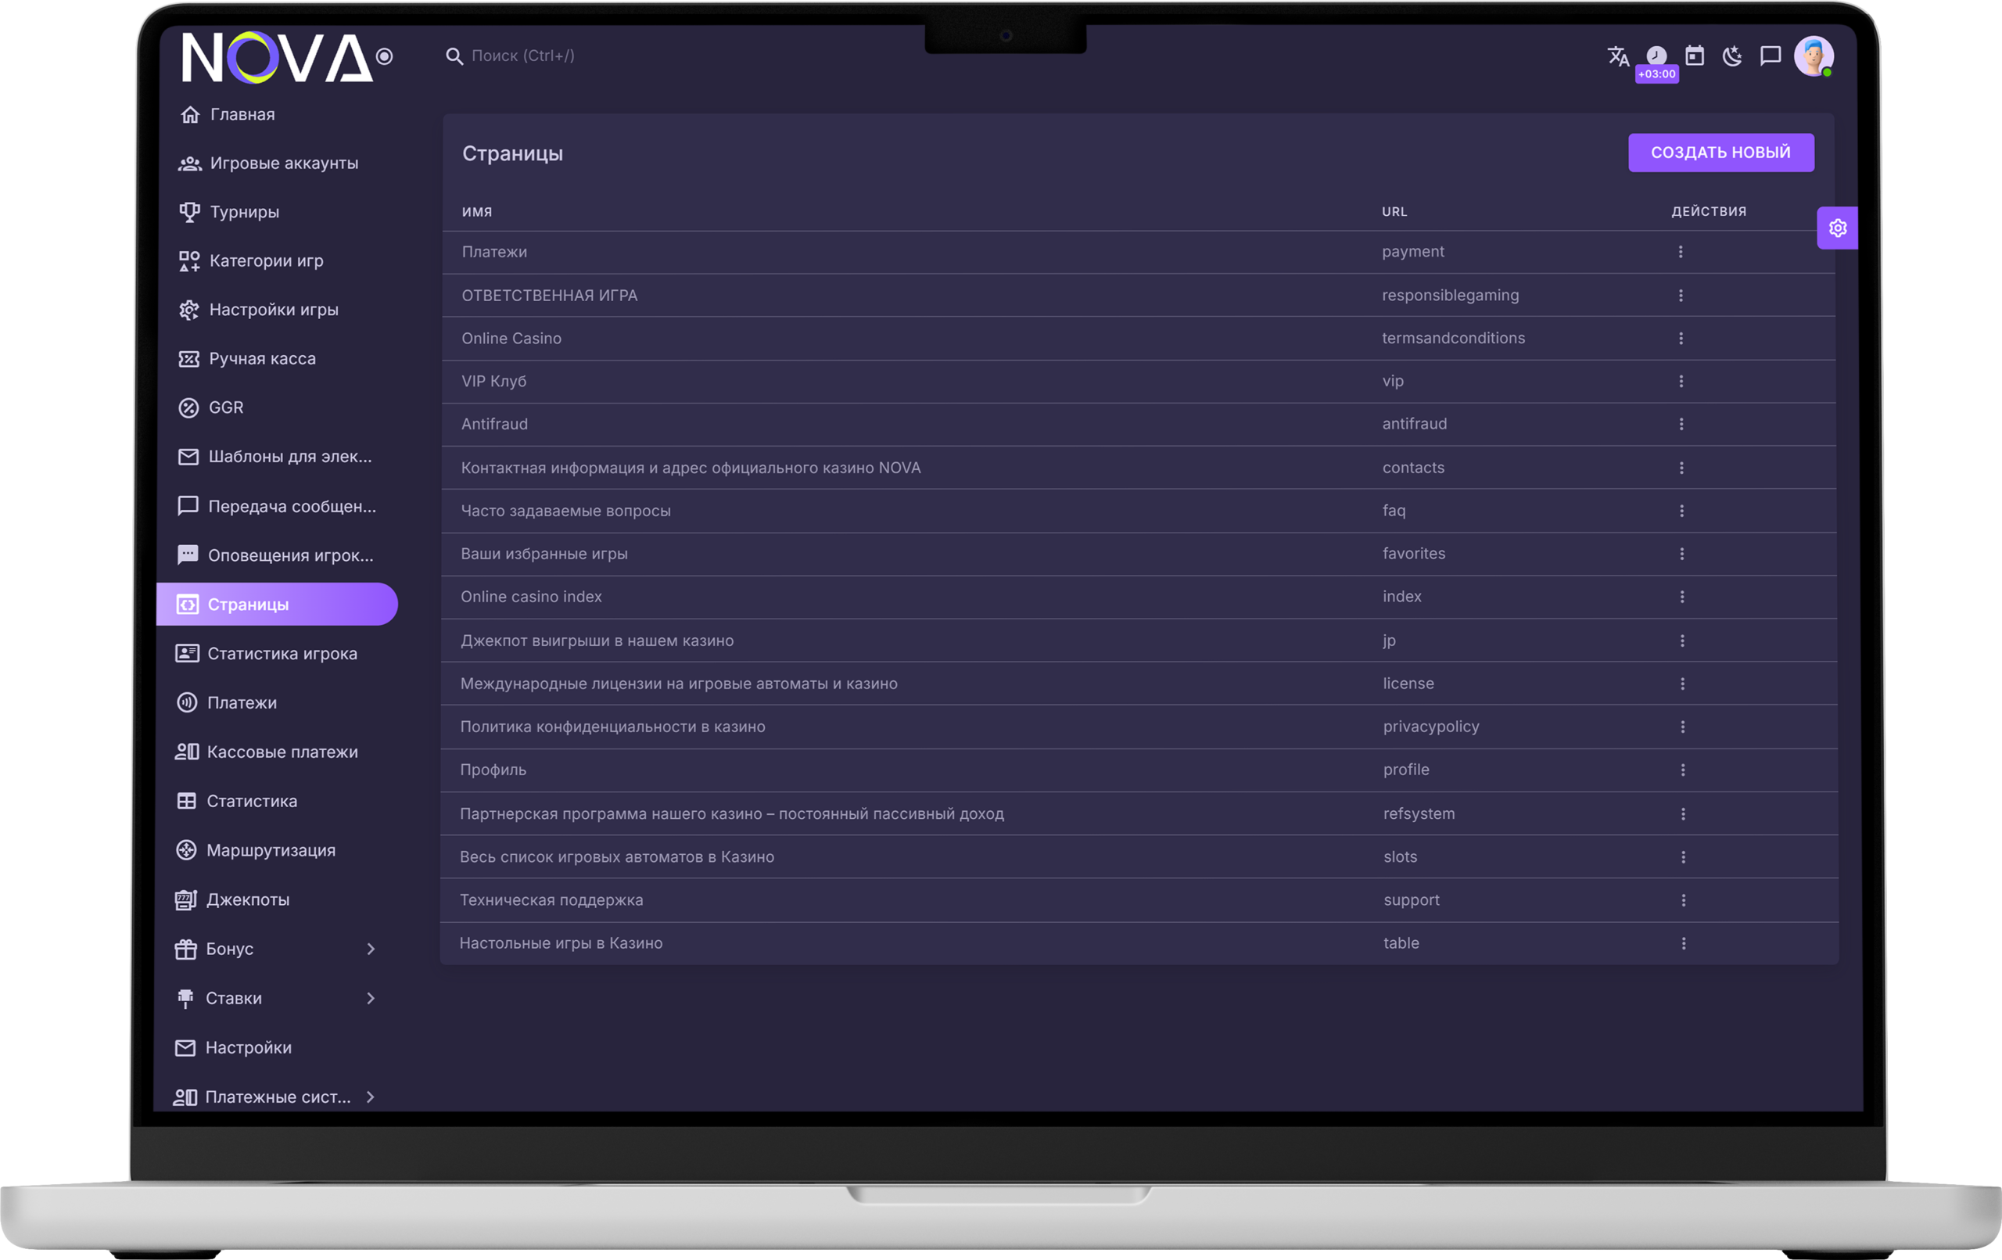Open the calendar icon in header
The width and height of the screenshot is (2002, 1260).
pos(1695,56)
